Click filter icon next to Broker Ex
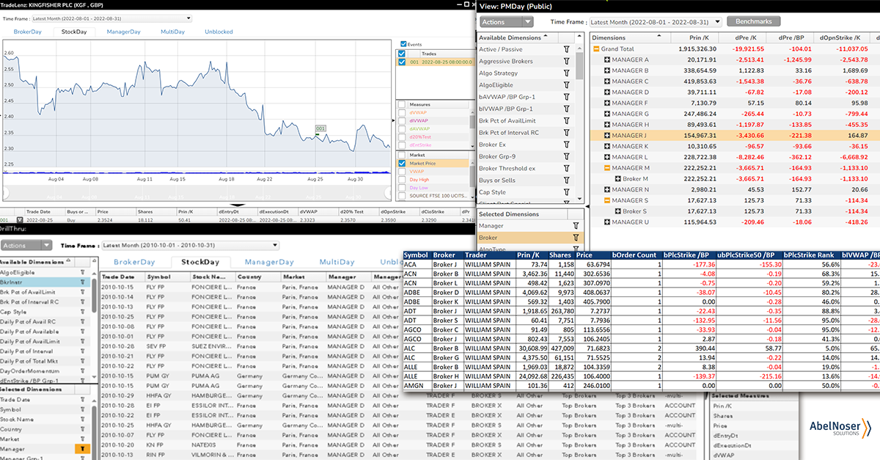Image resolution: width=880 pixels, height=460 pixels. (x=566, y=145)
